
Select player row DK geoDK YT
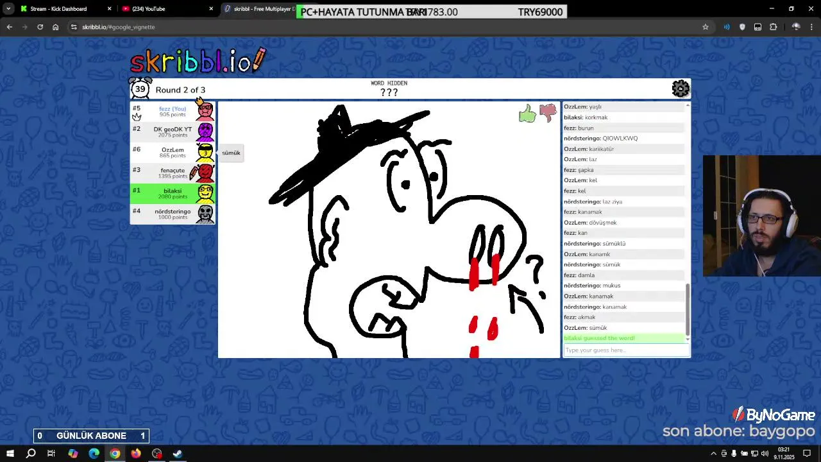point(173,132)
